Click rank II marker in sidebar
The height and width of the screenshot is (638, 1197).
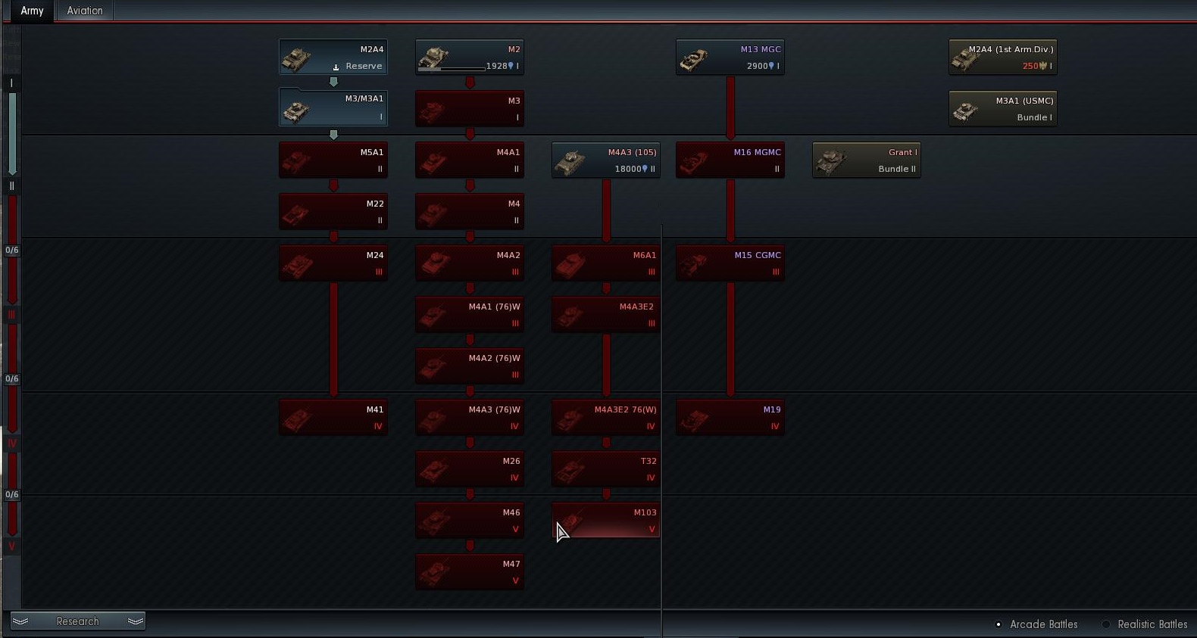(11, 185)
